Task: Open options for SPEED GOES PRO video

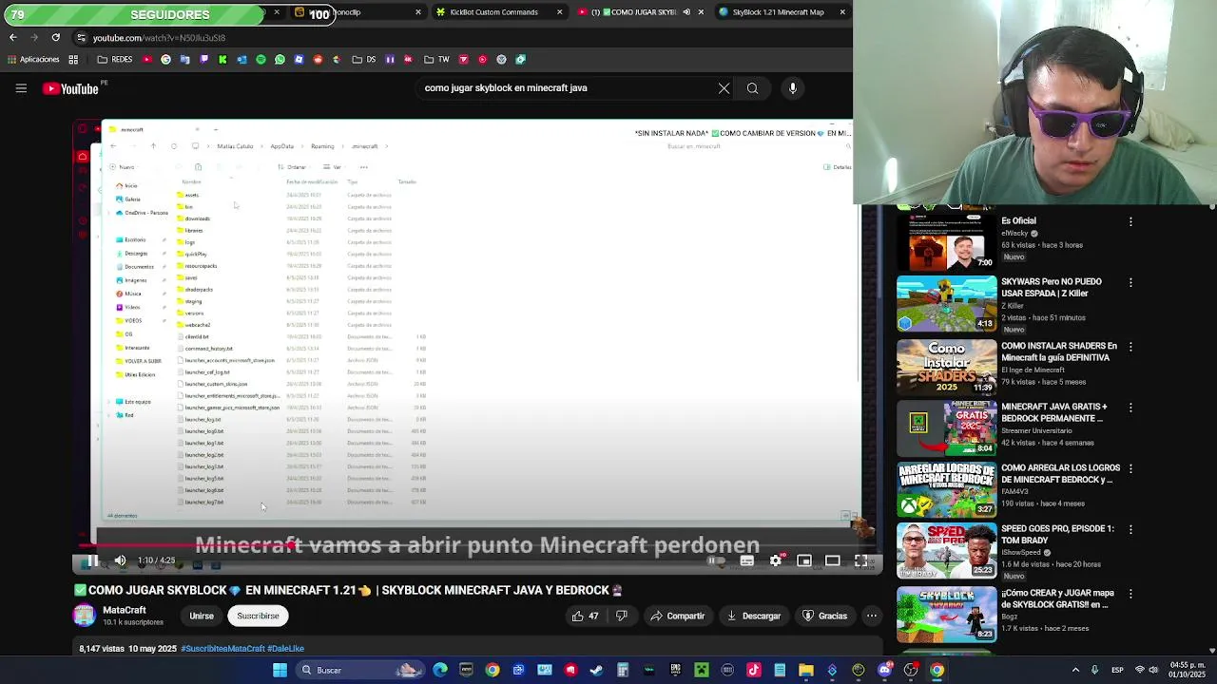Action: (x=1130, y=529)
